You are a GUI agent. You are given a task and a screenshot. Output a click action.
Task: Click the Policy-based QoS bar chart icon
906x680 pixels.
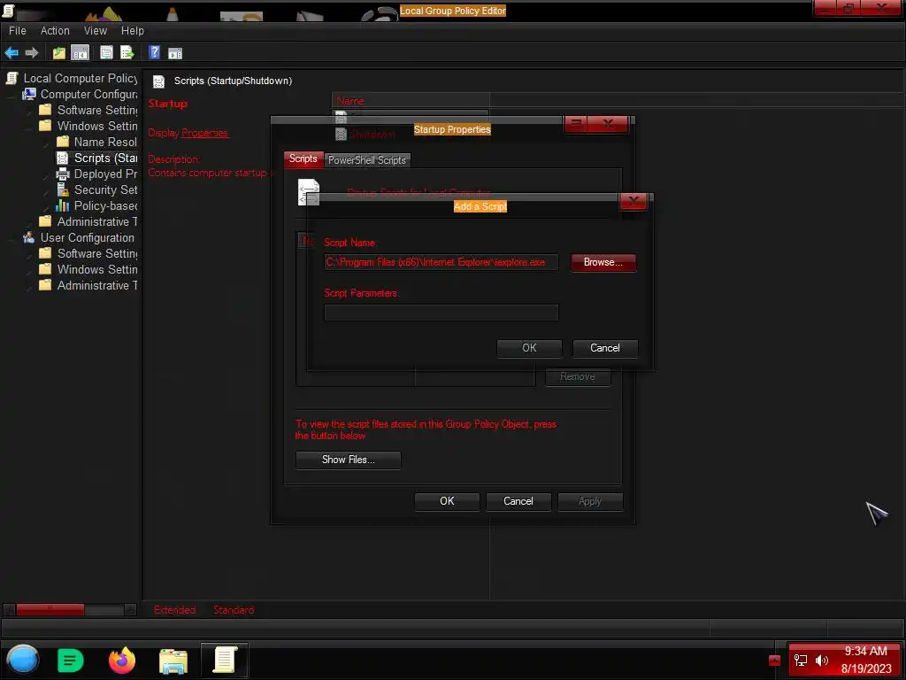63,205
